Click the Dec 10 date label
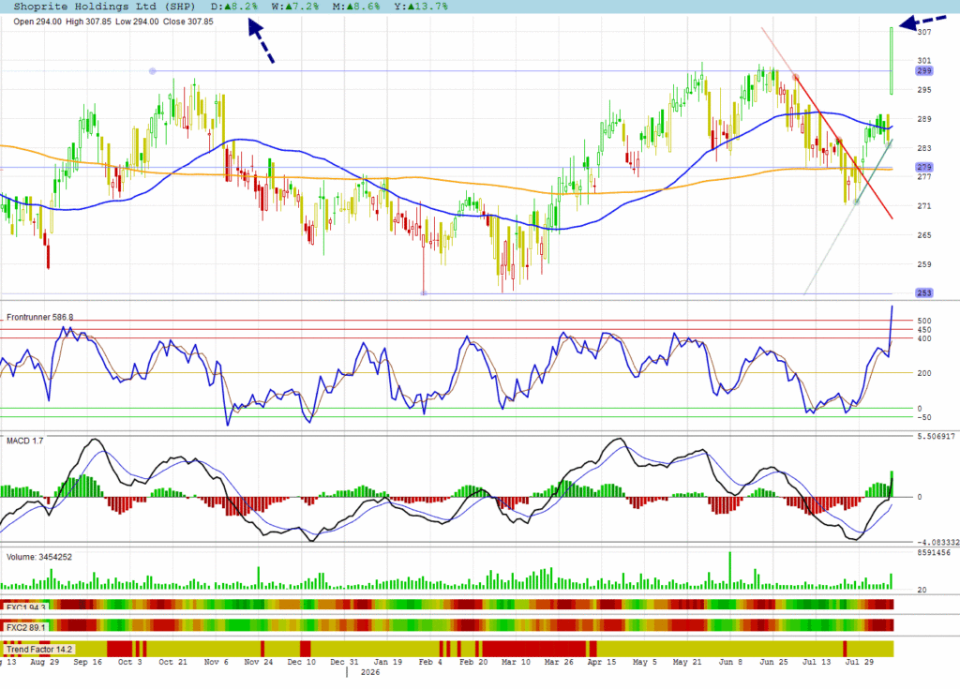 pyautogui.click(x=302, y=662)
